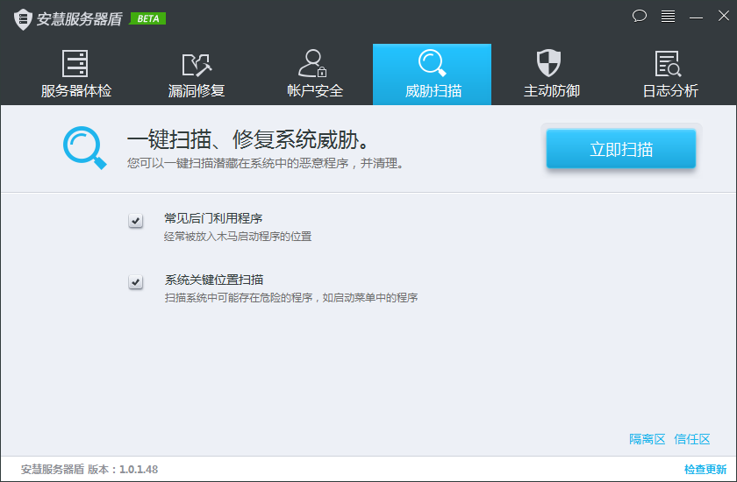737x482 pixels.
Task: Click the large blue magnifier icon
Action: click(x=84, y=147)
